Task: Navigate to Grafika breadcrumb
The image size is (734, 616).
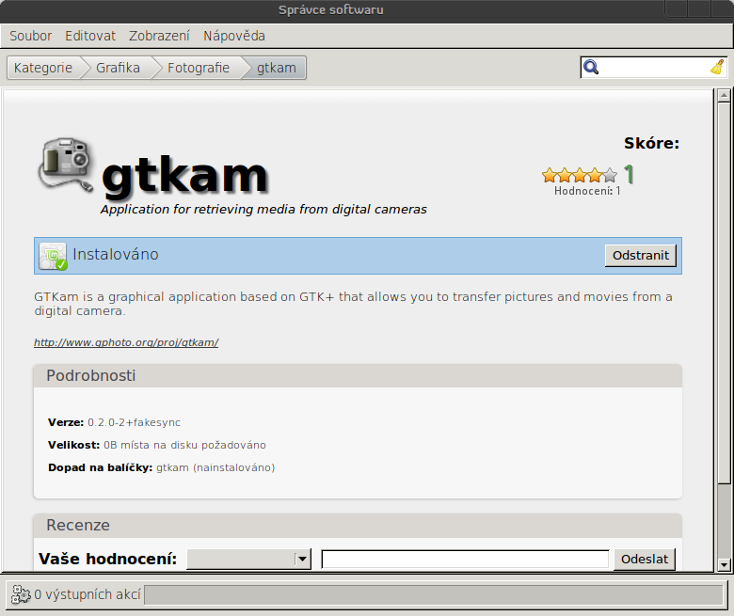Action: pyautogui.click(x=118, y=68)
